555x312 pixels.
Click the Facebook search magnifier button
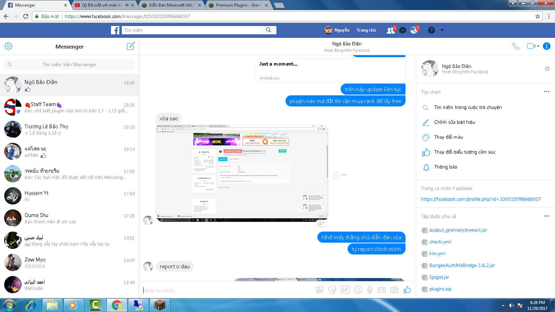[268, 30]
